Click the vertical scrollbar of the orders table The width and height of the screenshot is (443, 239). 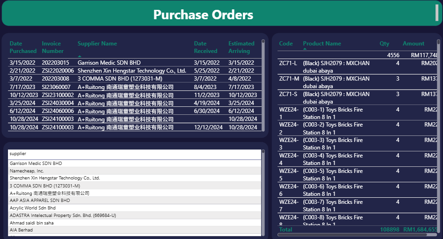(x=263, y=85)
